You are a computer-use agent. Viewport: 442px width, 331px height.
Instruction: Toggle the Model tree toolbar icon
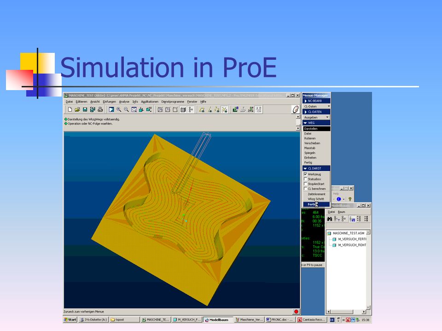(191, 109)
